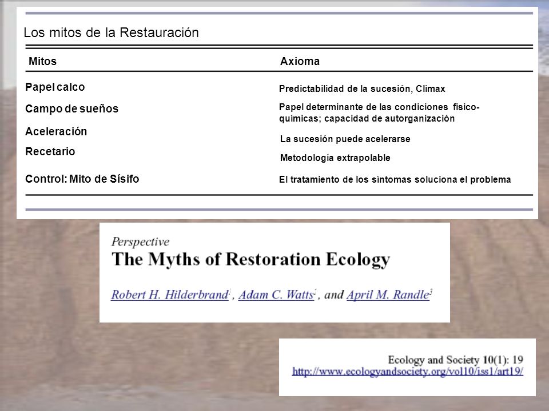Open the April M. Randle author link

point(388,295)
